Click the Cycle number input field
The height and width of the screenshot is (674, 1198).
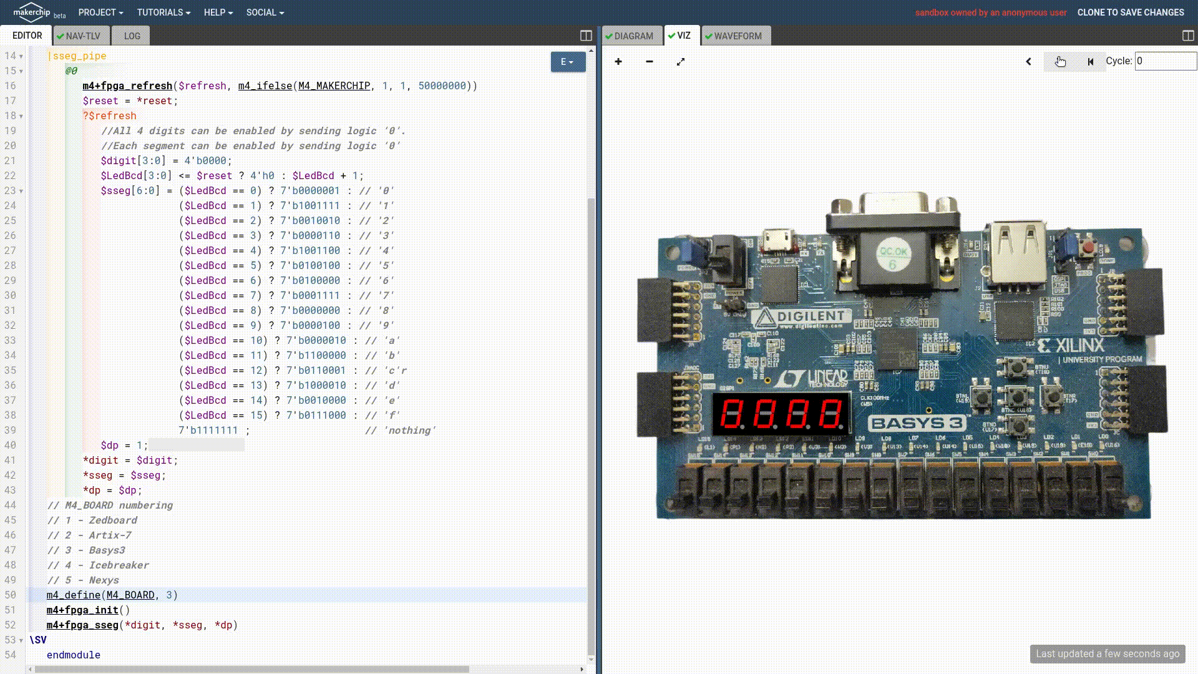(1164, 61)
